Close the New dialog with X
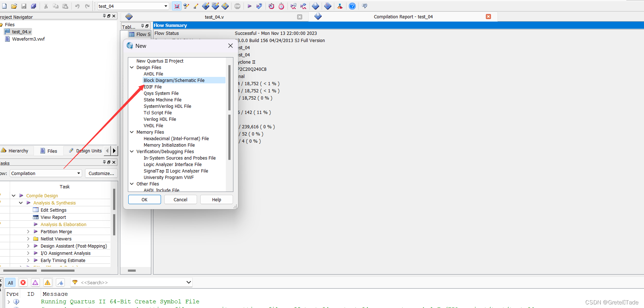644x308 pixels. (231, 46)
